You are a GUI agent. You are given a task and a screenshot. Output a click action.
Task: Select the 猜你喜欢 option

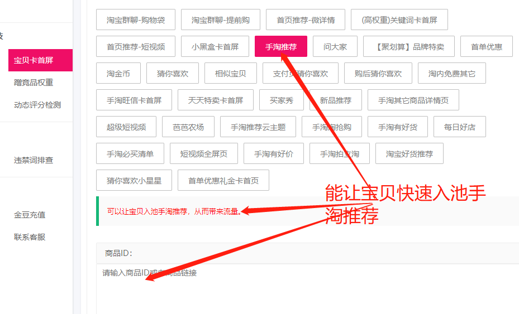(173, 74)
